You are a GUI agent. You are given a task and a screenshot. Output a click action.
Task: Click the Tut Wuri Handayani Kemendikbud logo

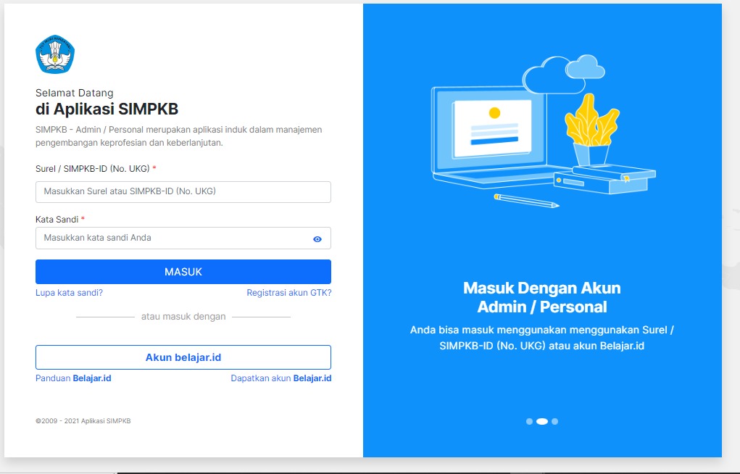click(54, 54)
